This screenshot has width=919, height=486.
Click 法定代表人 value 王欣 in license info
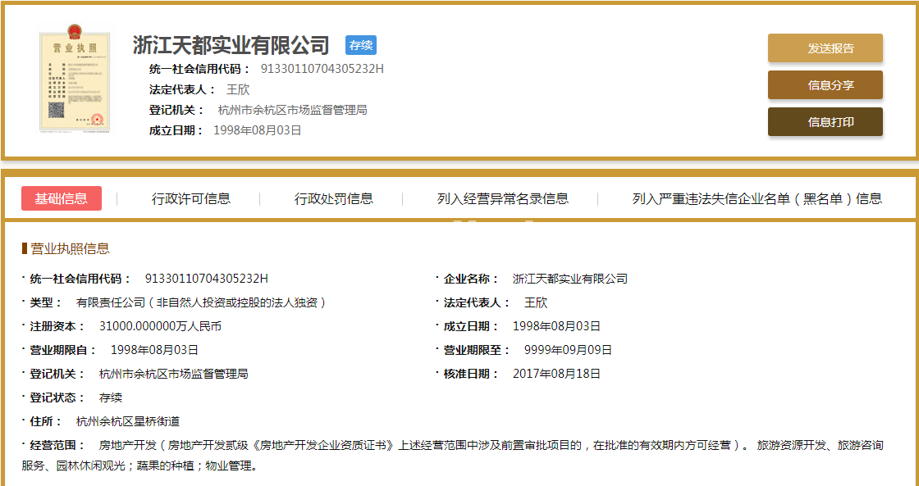pos(536,302)
